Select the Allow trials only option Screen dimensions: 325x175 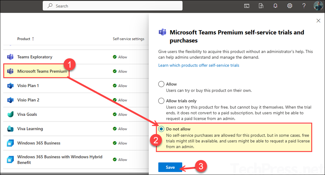(x=162, y=101)
